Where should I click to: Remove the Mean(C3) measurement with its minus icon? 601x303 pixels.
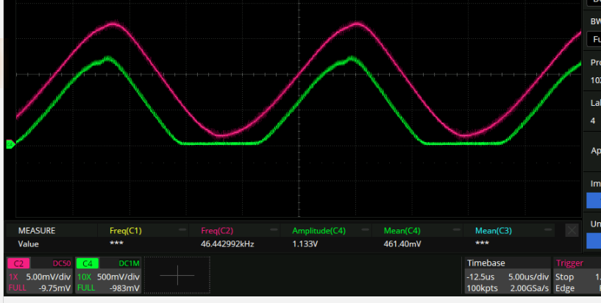[549, 230]
